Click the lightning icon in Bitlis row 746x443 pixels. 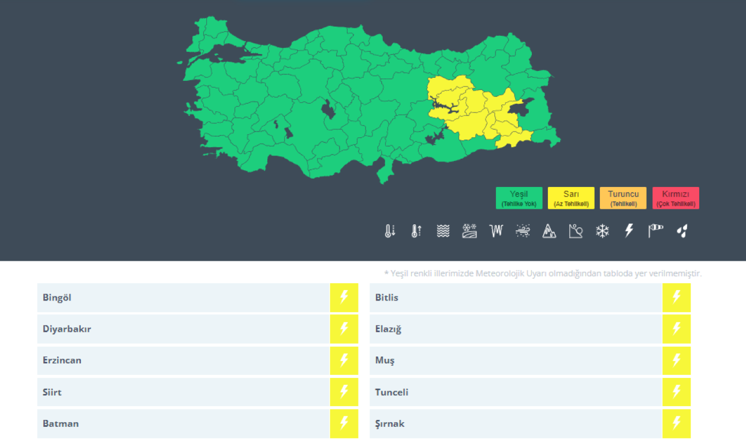677,298
